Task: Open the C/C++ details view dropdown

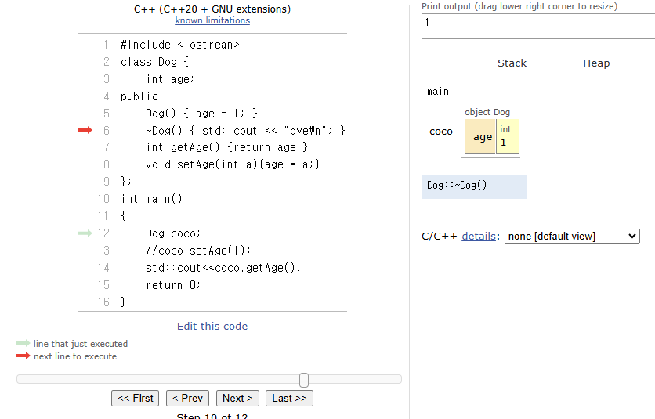Action: 572,236
